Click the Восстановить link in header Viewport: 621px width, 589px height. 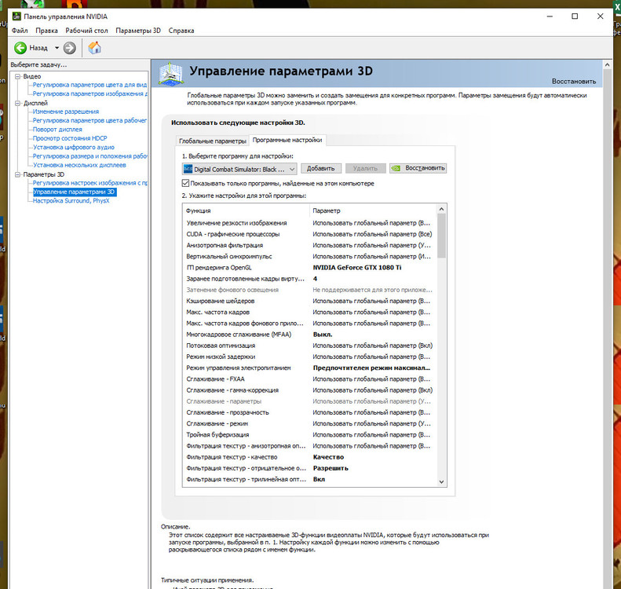[573, 81]
